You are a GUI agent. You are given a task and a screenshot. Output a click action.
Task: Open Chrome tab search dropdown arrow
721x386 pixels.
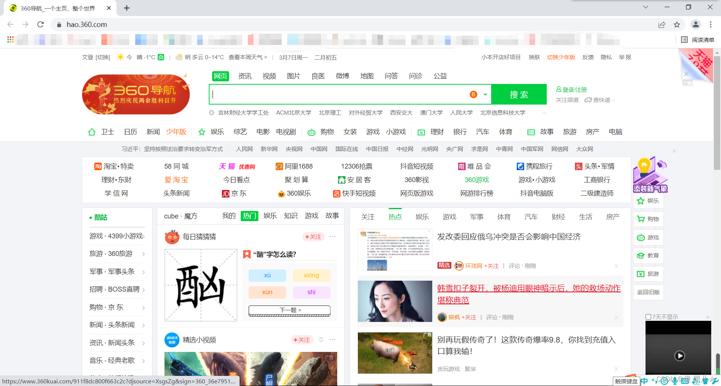646,7
